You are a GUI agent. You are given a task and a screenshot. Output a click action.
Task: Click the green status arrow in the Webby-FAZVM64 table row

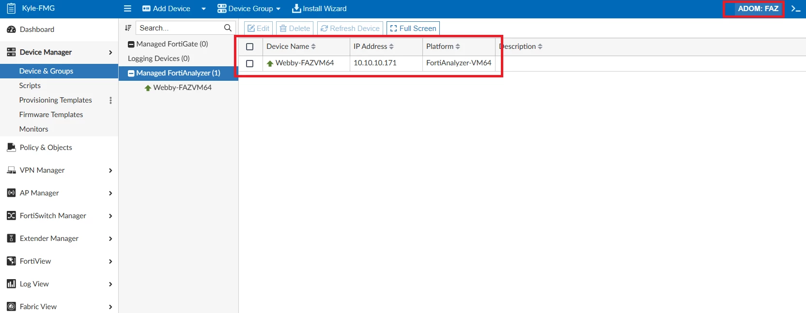point(270,63)
